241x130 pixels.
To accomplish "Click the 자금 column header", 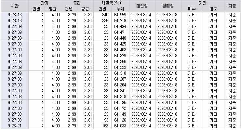I will click(x=232, y=6).
